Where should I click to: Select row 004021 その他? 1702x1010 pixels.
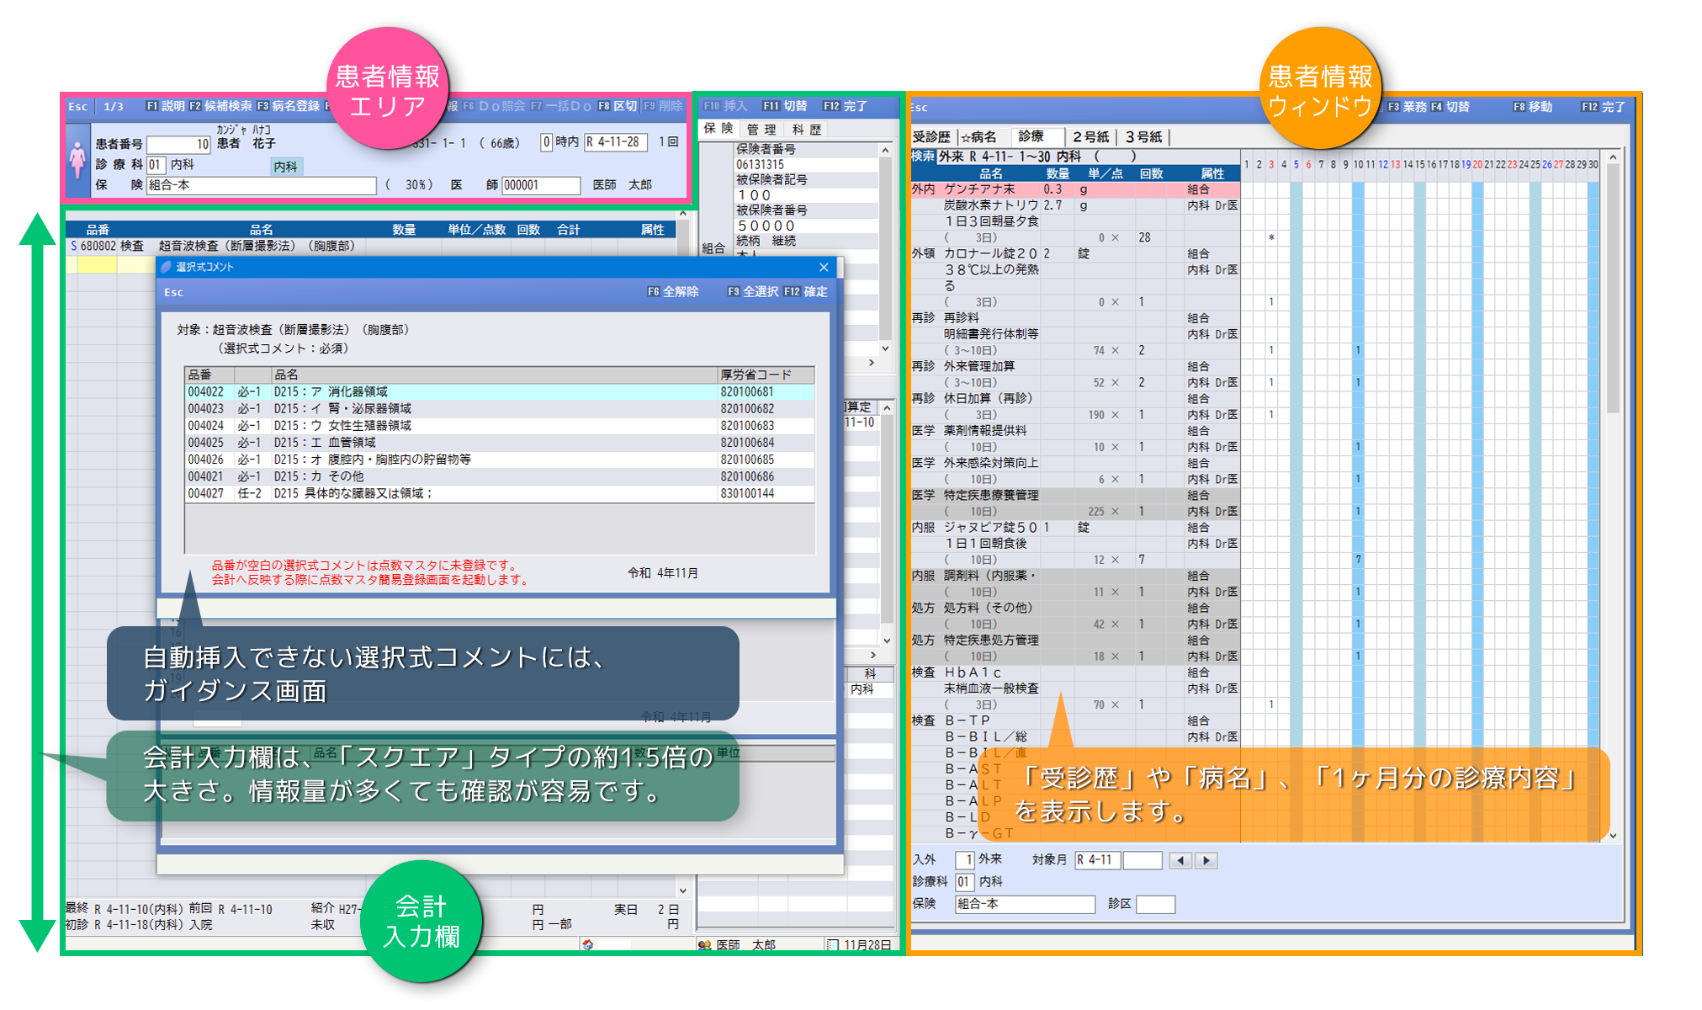pyautogui.click(x=499, y=476)
